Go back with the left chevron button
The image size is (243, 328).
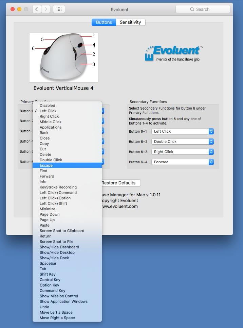[37, 9]
